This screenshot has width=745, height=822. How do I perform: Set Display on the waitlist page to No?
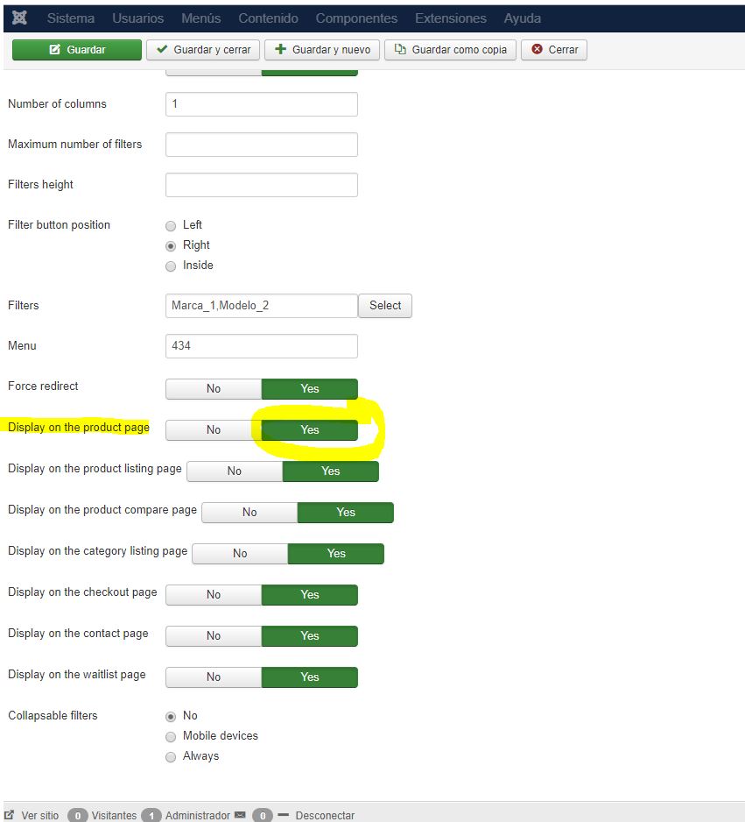pyautogui.click(x=214, y=677)
